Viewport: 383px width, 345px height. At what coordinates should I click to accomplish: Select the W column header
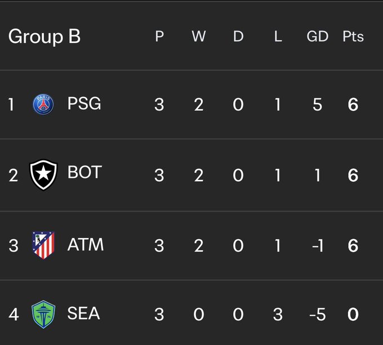point(199,37)
